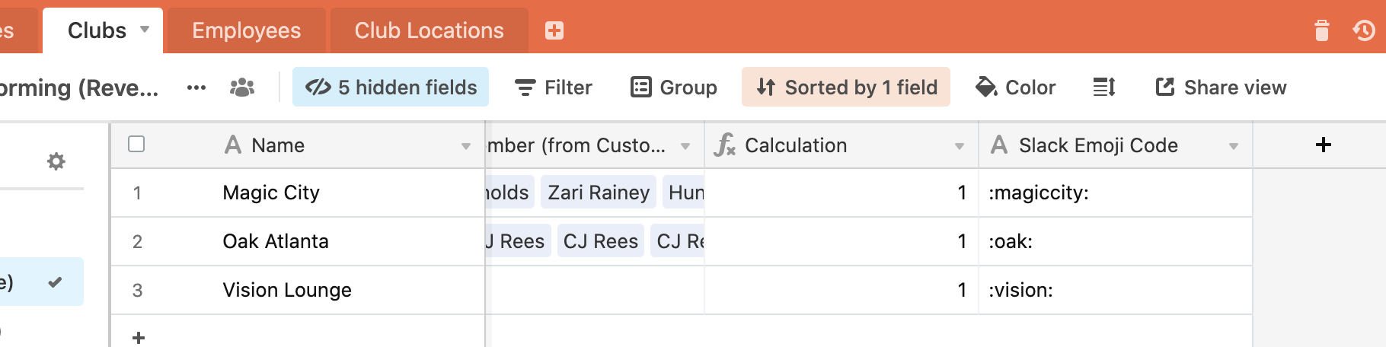Open the Color options button
This screenshot has height=347, width=1386.
[1015, 87]
